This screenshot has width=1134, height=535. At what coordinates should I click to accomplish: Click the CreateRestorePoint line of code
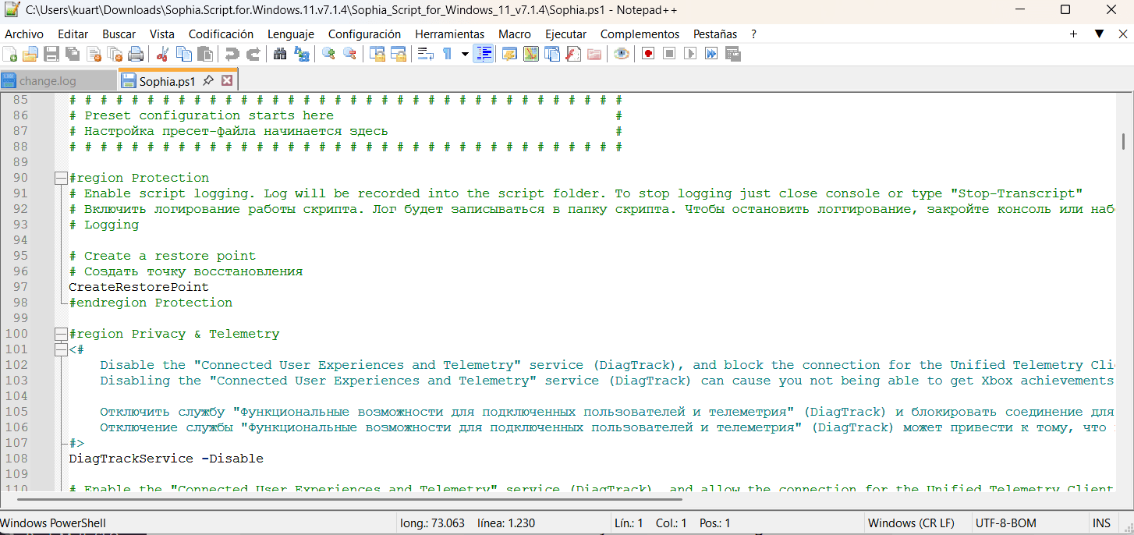[x=139, y=287]
